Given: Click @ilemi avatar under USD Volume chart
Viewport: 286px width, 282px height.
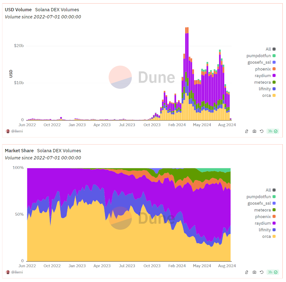Looking at the screenshot, I should (8, 131).
